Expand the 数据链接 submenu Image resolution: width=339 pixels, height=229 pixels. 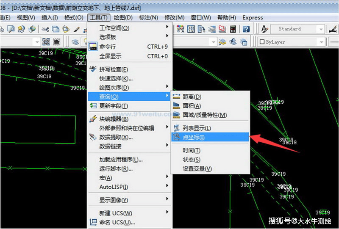130,146
